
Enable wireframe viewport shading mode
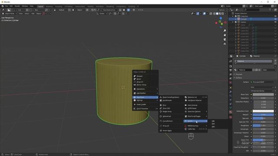point(214,13)
